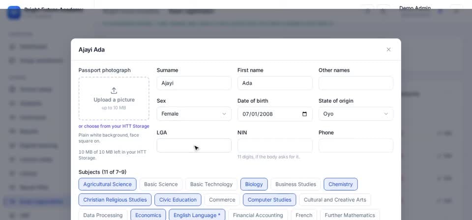This screenshot has height=220, width=472.
Task: Open the Sex dropdown showing Female
Action: click(194, 114)
